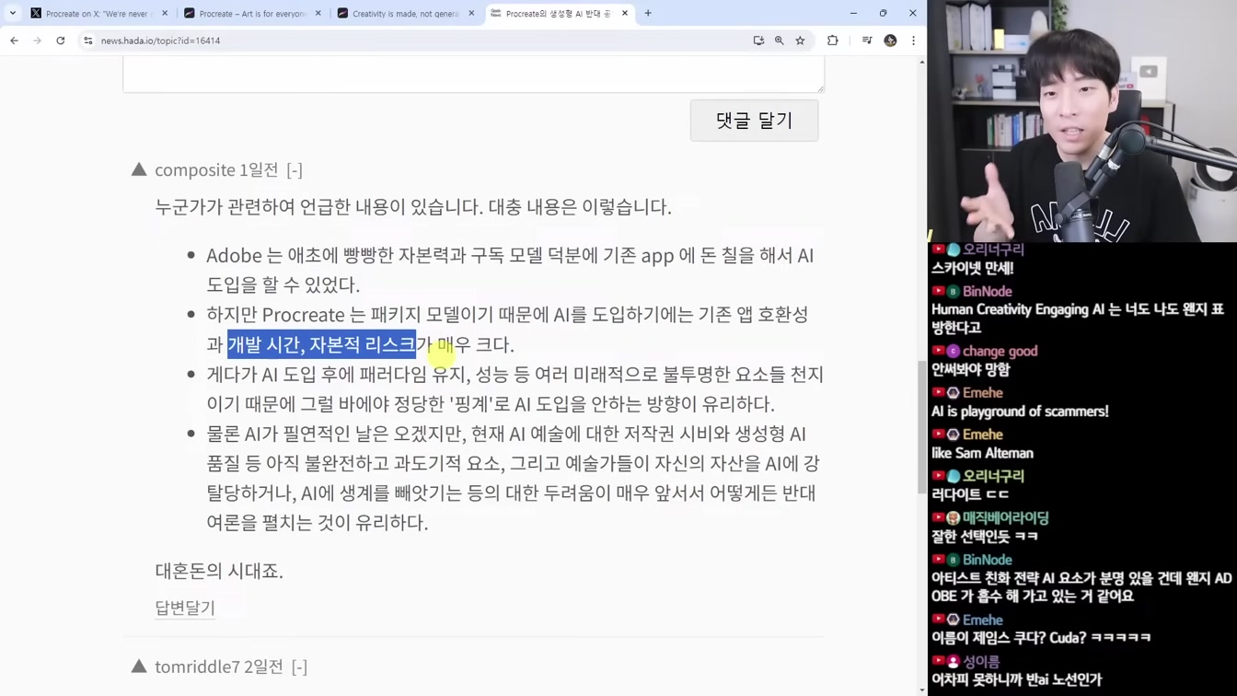
Task: Open composite user profile link
Action: pyautogui.click(x=195, y=169)
